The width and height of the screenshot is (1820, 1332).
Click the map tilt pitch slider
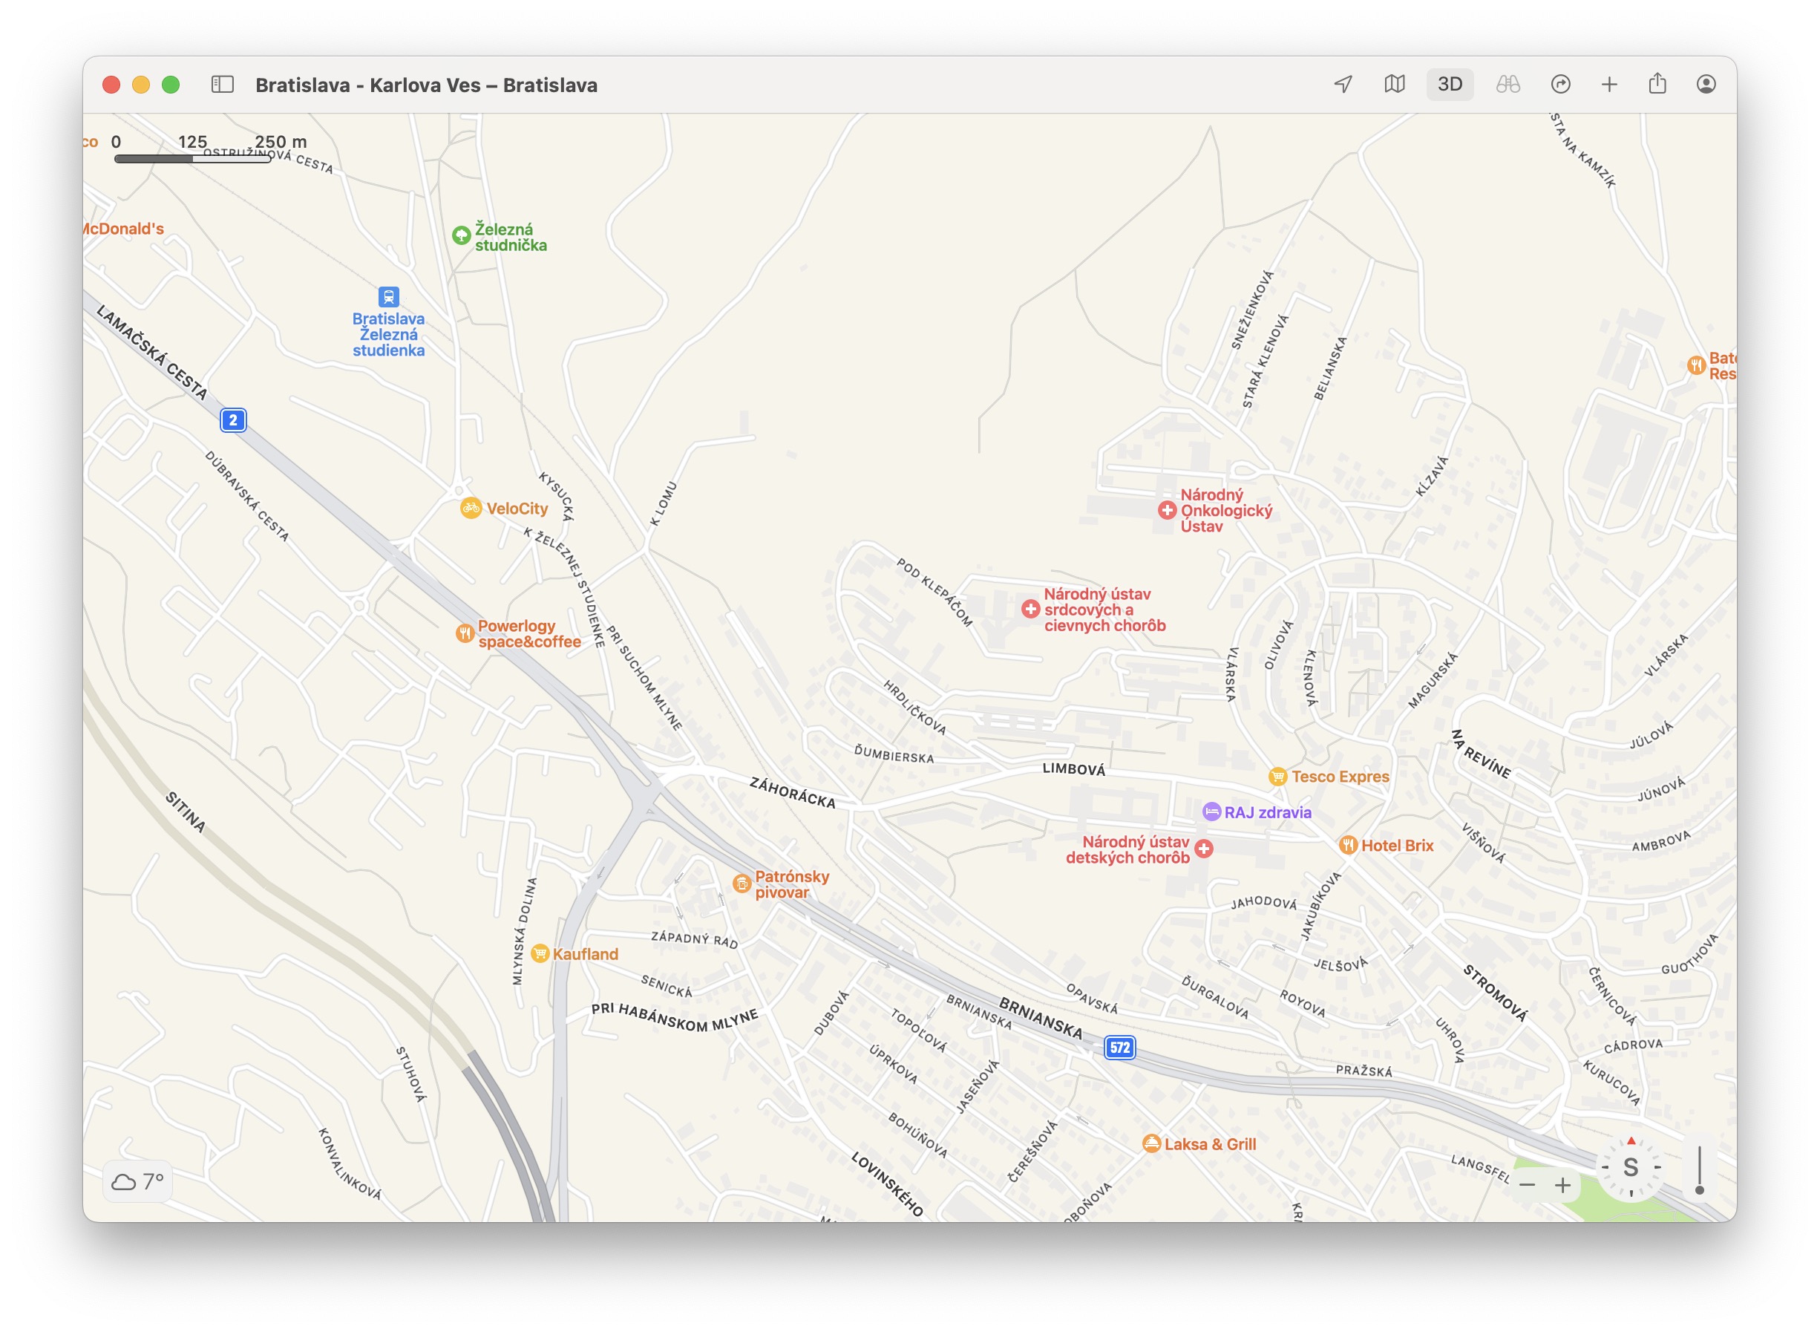pos(1699,1171)
